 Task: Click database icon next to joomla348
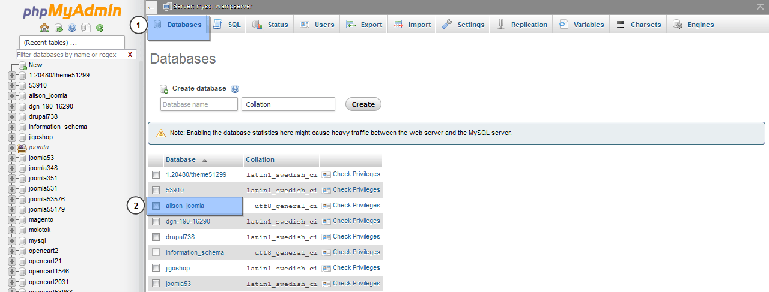click(x=22, y=168)
